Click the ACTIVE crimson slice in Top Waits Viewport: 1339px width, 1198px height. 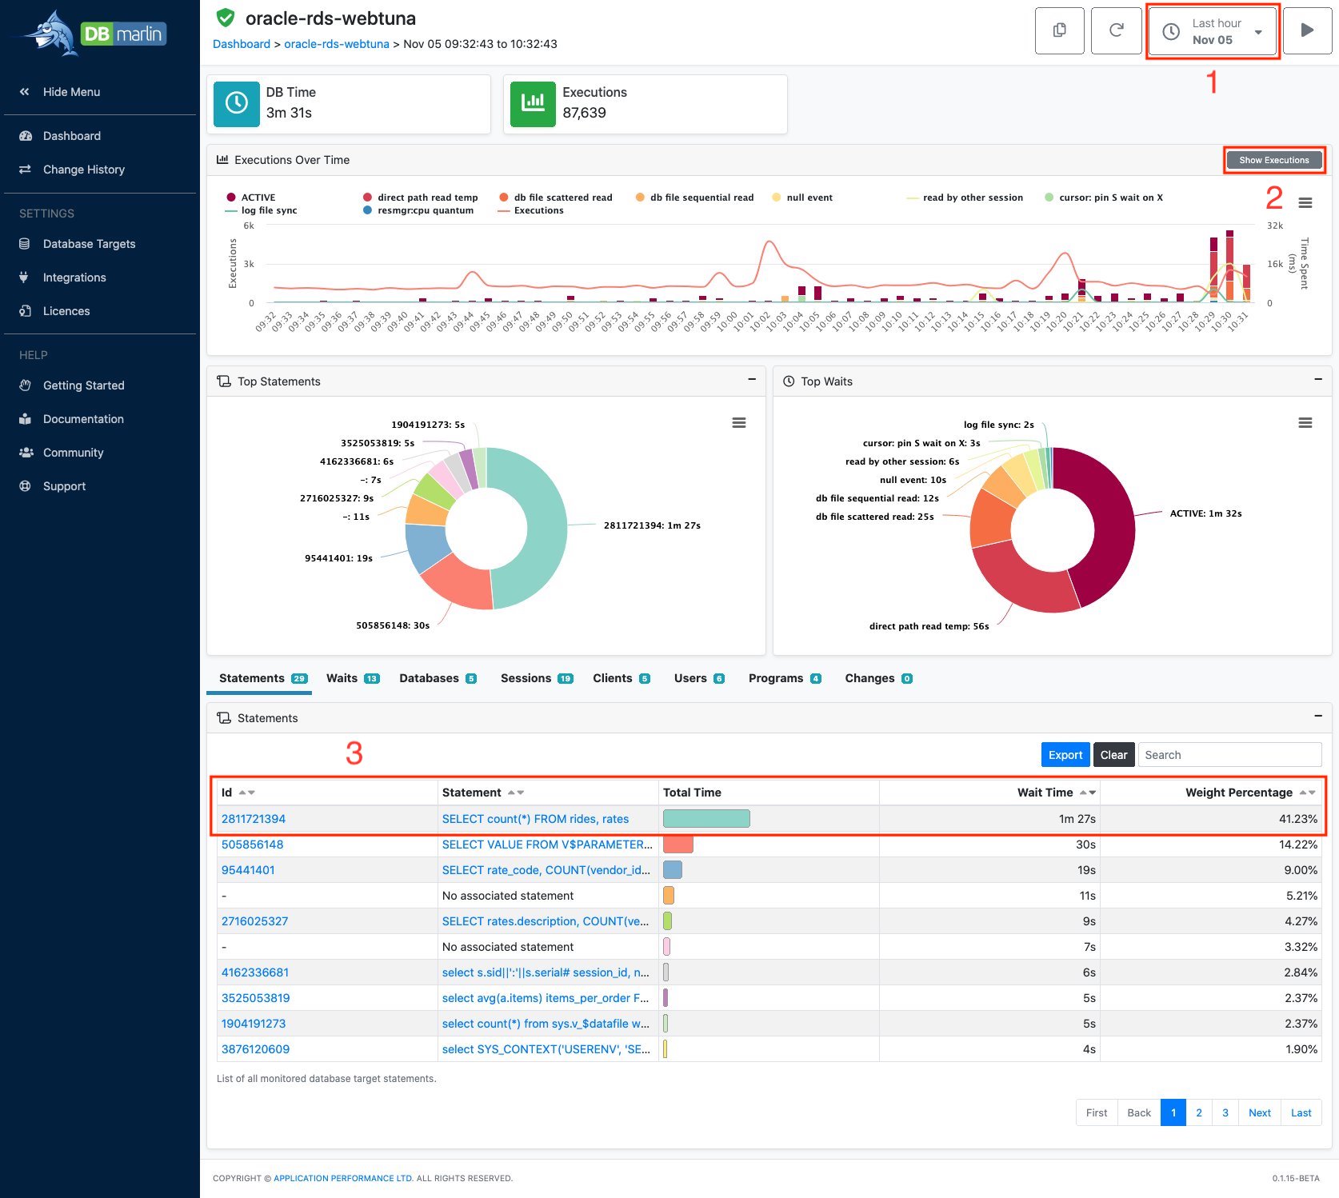click(x=1113, y=524)
